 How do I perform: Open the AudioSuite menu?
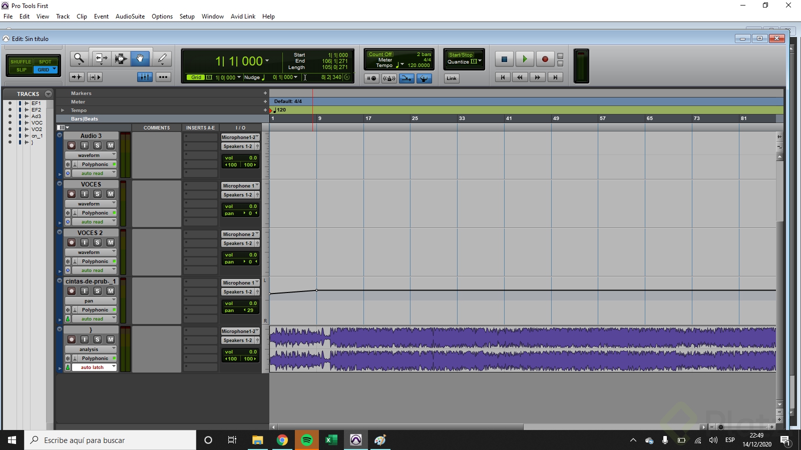130,16
